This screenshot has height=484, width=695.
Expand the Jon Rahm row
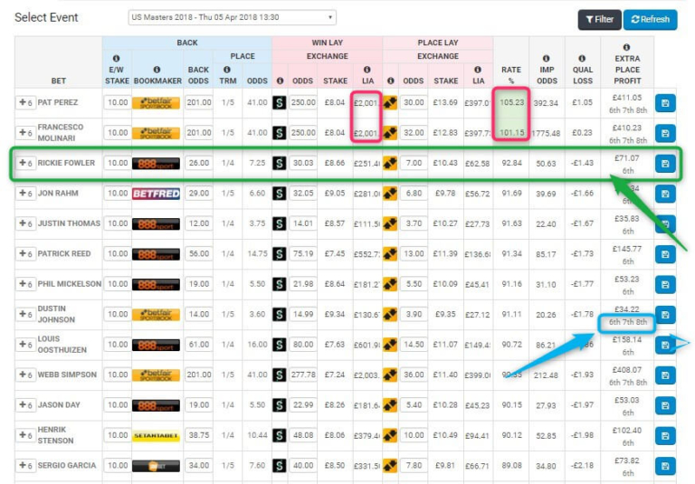[x=25, y=194]
